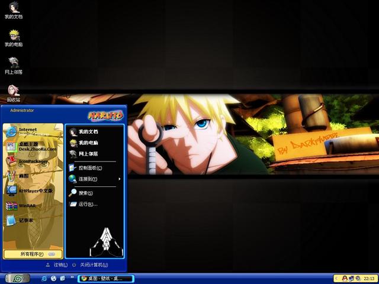Launch IconPackager from the Start menu
Image resolution: width=379 pixels, height=284 pixels.
click(x=33, y=161)
